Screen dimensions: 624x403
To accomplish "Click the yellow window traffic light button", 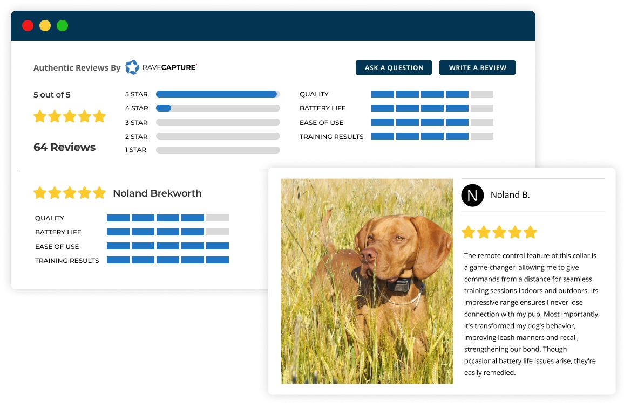I will [45, 25].
